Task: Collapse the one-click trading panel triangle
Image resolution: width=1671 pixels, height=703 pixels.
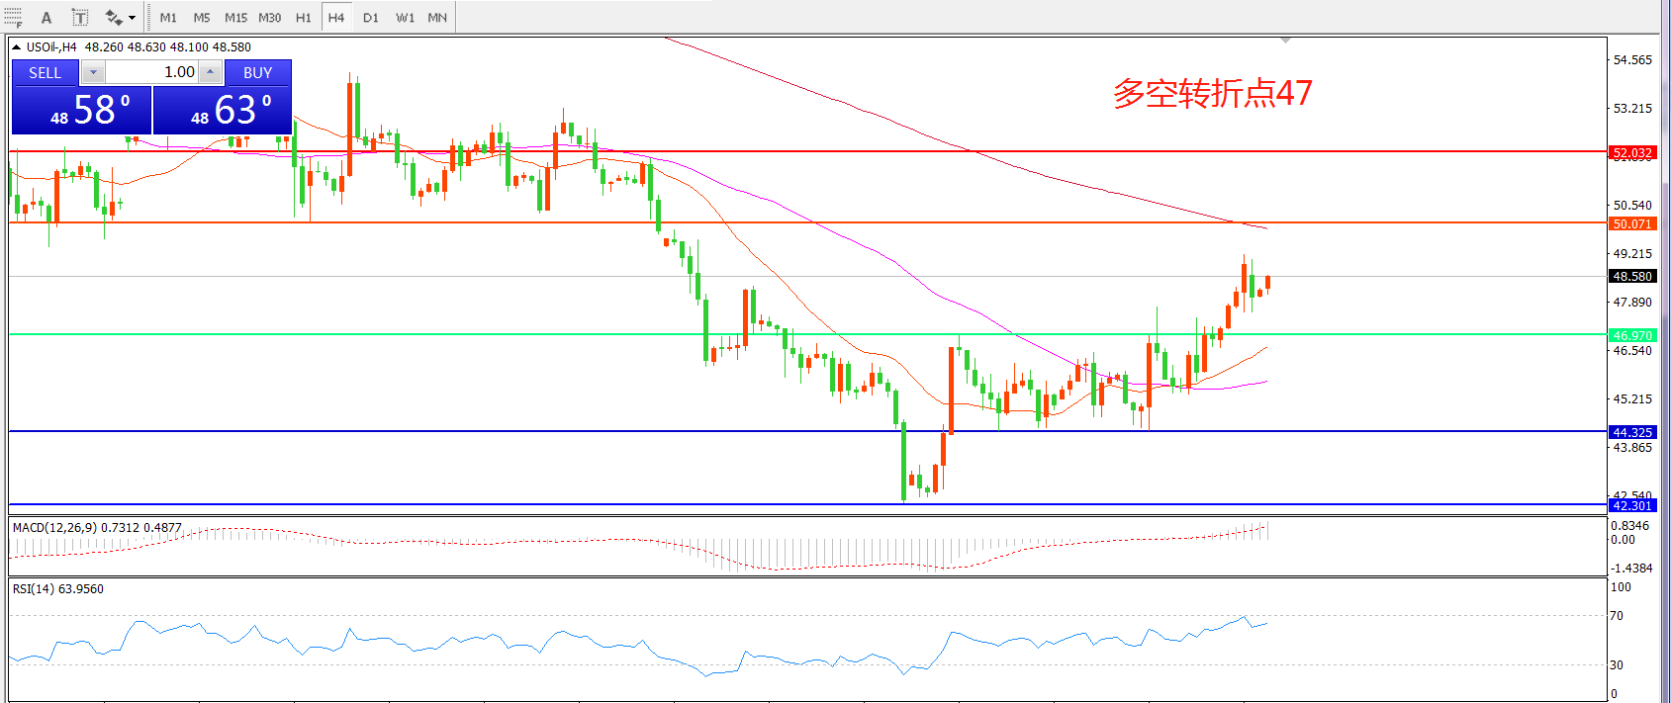Action: click(x=16, y=47)
